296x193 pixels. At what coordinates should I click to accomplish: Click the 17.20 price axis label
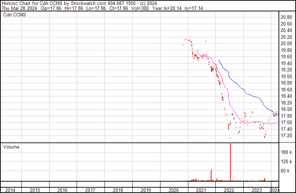point(286,136)
